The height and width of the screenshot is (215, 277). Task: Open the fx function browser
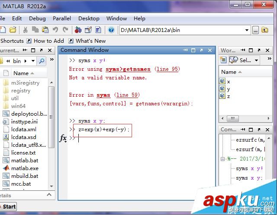(x=63, y=138)
